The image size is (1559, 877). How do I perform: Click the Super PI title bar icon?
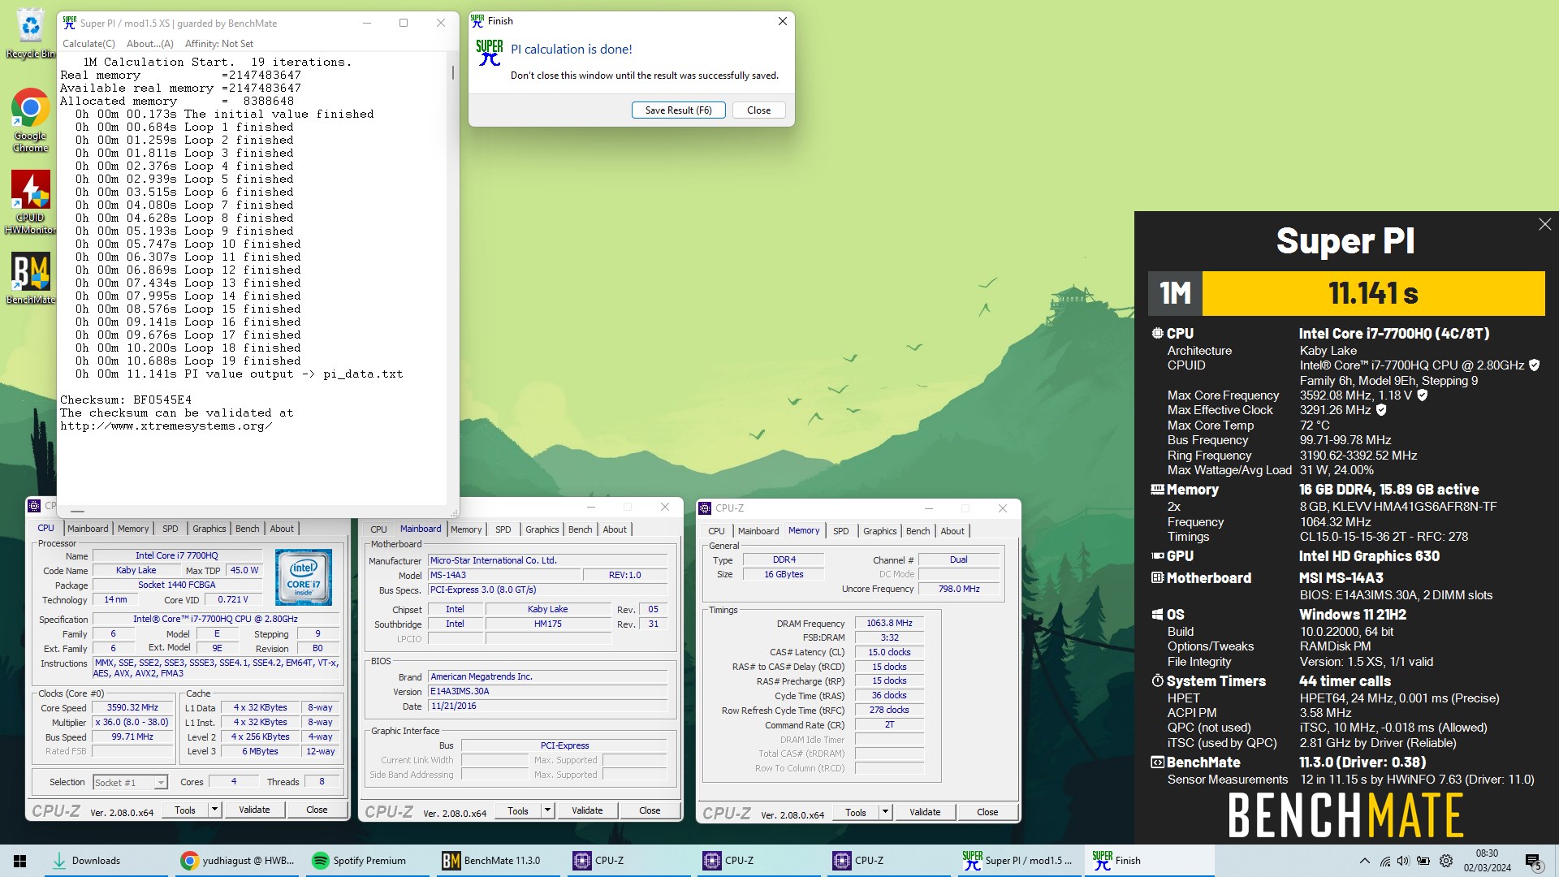click(70, 23)
